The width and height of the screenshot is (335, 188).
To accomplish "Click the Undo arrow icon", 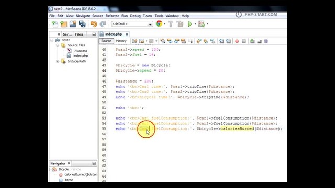I will coord(94,24).
